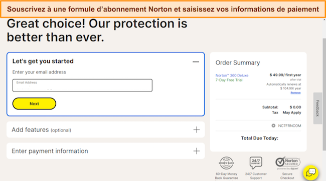
Task: Click Remove link in Order Summary
Action: (295, 92)
